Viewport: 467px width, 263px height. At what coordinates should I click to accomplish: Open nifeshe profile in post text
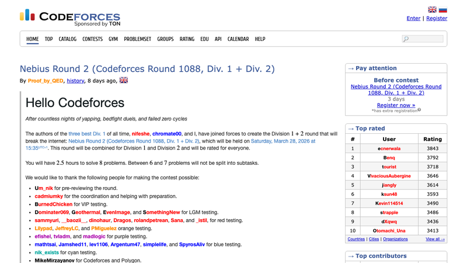141,134
